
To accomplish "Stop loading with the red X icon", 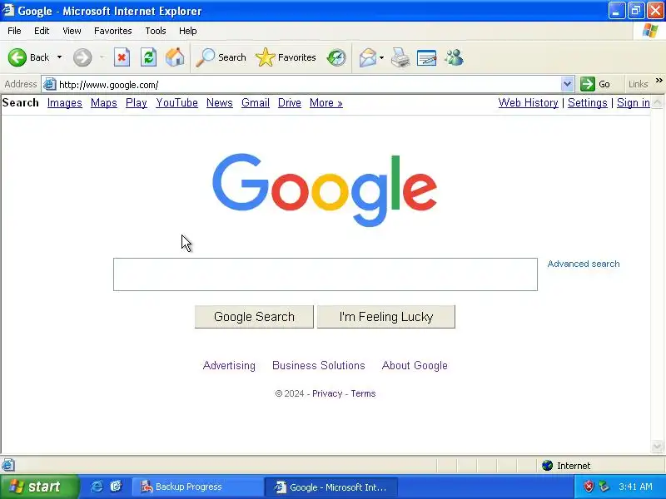I will (122, 57).
